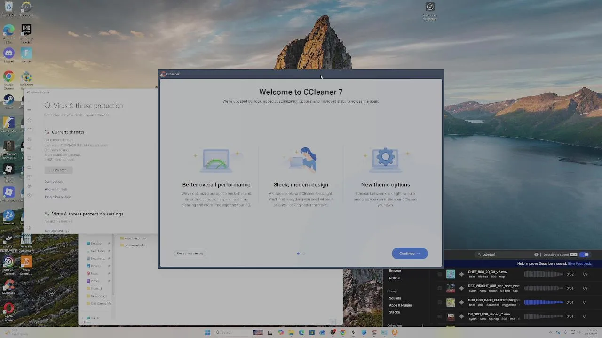Open Scan options link in Windows Security
Image resolution: width=602 pixels, height=338 pixels.
coord(54,181)
